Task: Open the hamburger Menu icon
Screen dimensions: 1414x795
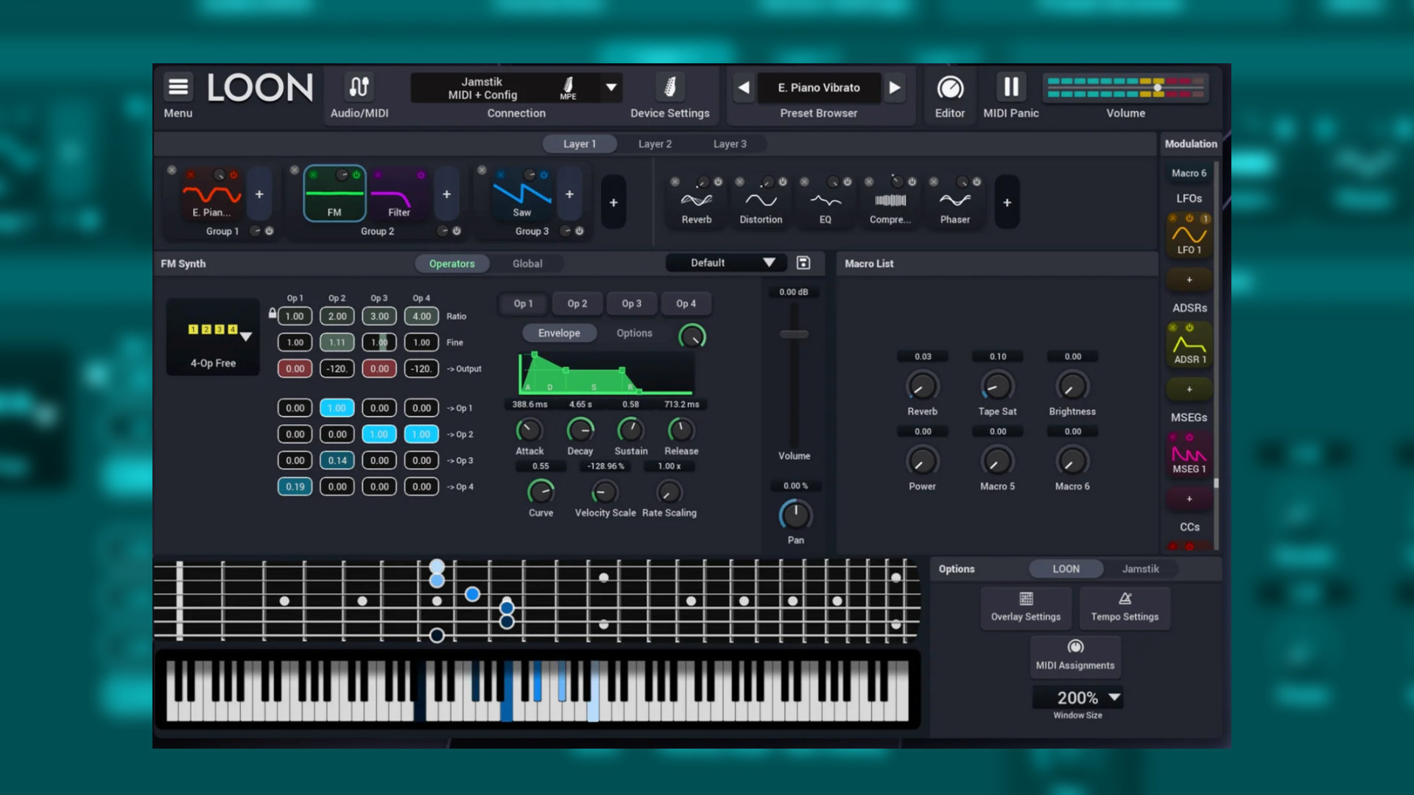Action: pos(177,87)
